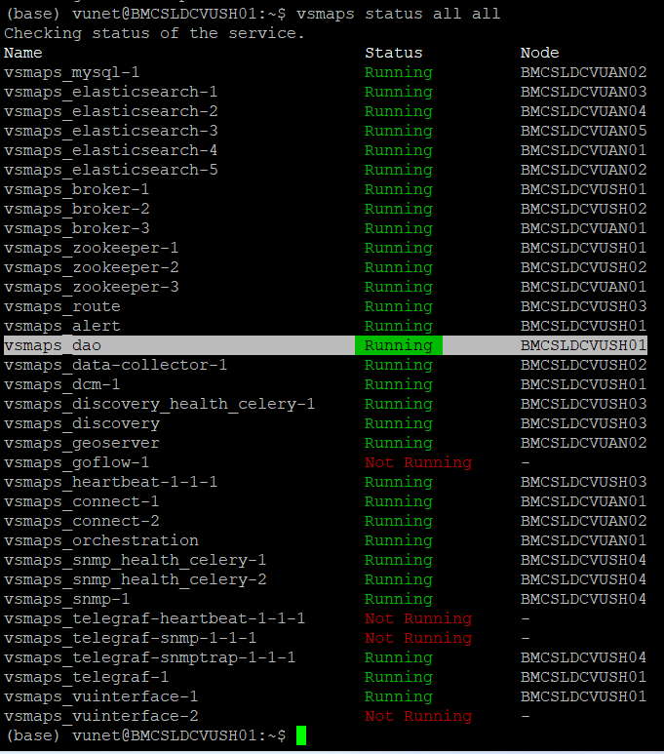Click the vsmaps_connect-1 entry

click(x=82, y=501)
